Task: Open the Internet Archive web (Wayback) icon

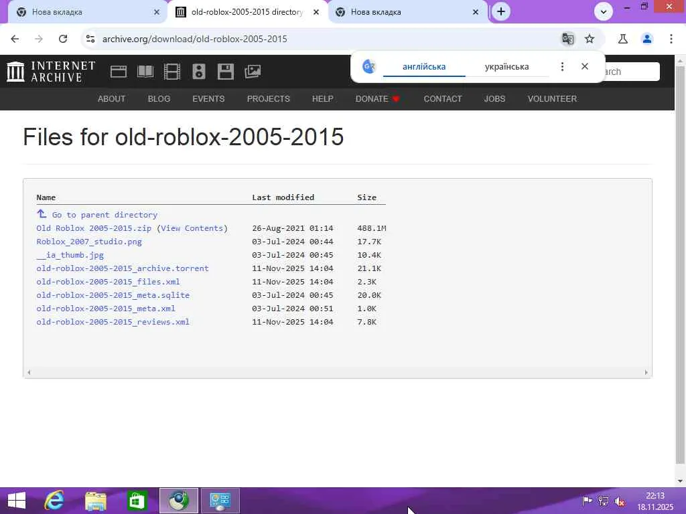Action: (x=118, y=71)
